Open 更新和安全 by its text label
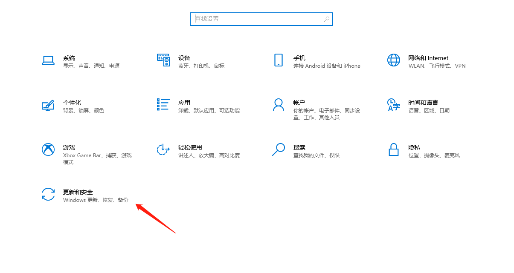This screenshot has height=273, width=514. click(x=78, y=192)
